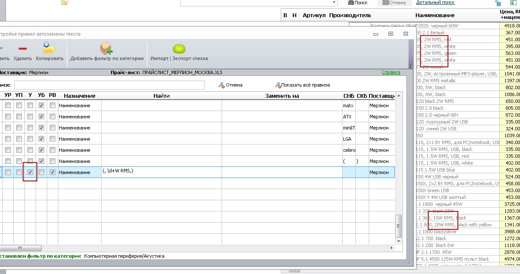
Task: Toggle the У checkbox in the LGA row
Action: click(30, 139)
